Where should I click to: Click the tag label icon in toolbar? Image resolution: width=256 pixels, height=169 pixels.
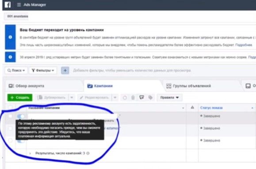[150, 97]
